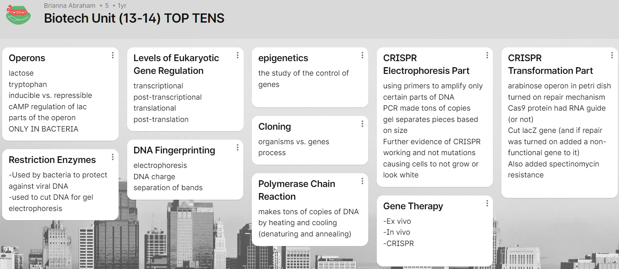Open the DNA Fingerprinting post
This screenshot has height=269, width=619.
click(x=174, y=150)
